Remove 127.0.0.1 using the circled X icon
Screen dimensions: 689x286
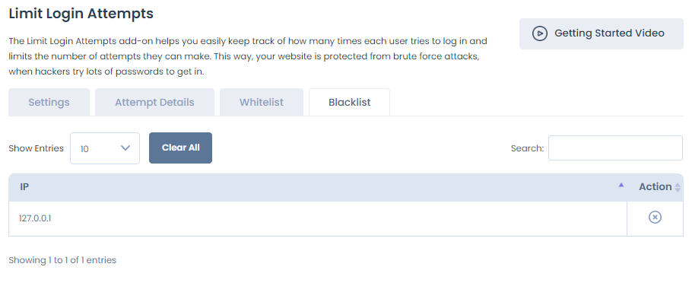click(x=655, y=218)
